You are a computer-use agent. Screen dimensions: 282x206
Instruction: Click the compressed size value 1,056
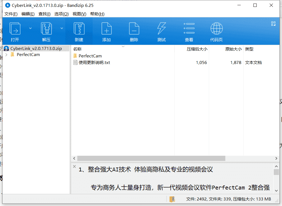click(x=201, y=63)
